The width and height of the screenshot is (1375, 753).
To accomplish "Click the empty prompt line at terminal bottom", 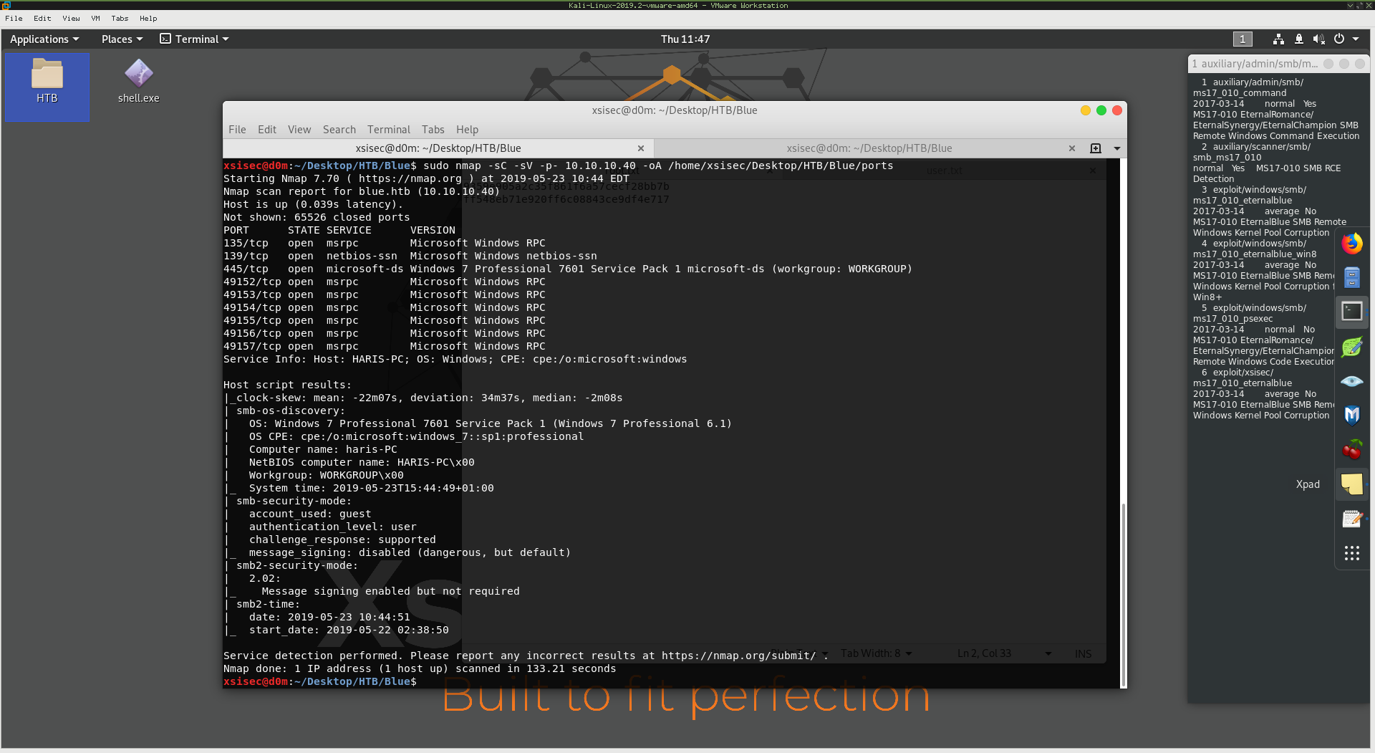I will [x=320, y=681].
